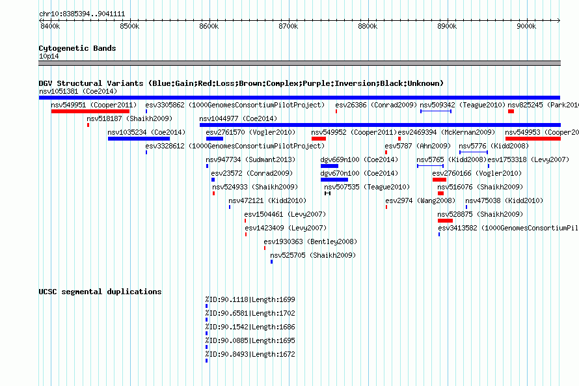Click the red nsv516076 loss bar
Viewport: 579px width, 386px height.
[x=440, y=193]
